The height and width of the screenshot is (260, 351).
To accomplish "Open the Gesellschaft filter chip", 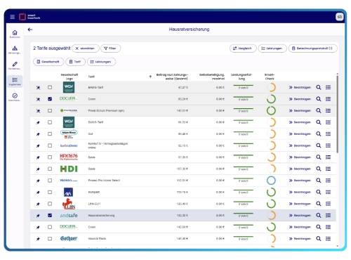I will pyautogui.click(x=48, y=62).
